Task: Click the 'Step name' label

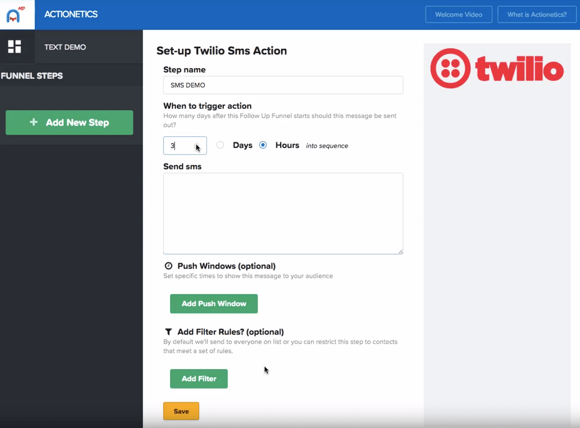Action: [184, 70]
